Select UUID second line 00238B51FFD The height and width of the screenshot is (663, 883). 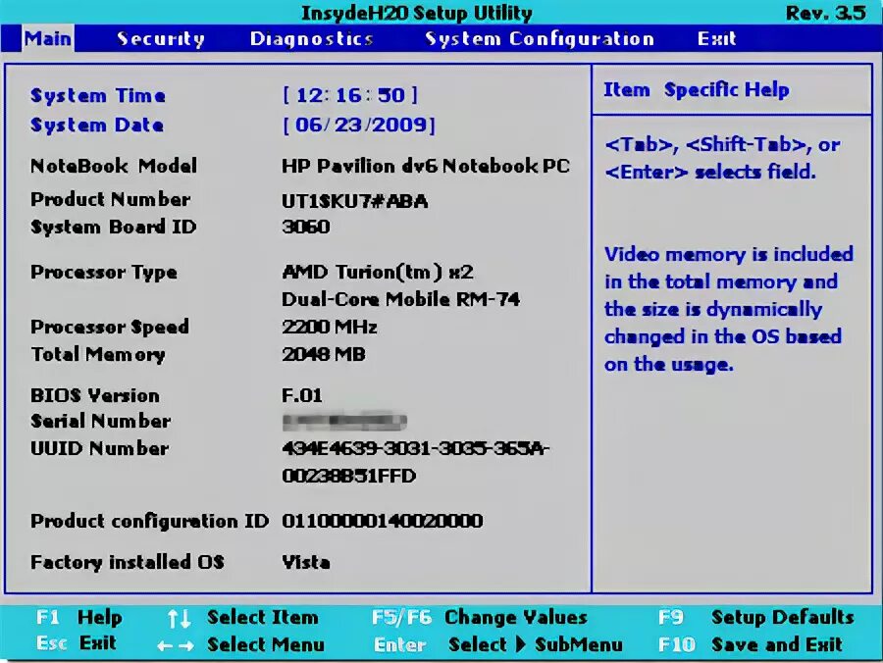click(x=349, y=476)
